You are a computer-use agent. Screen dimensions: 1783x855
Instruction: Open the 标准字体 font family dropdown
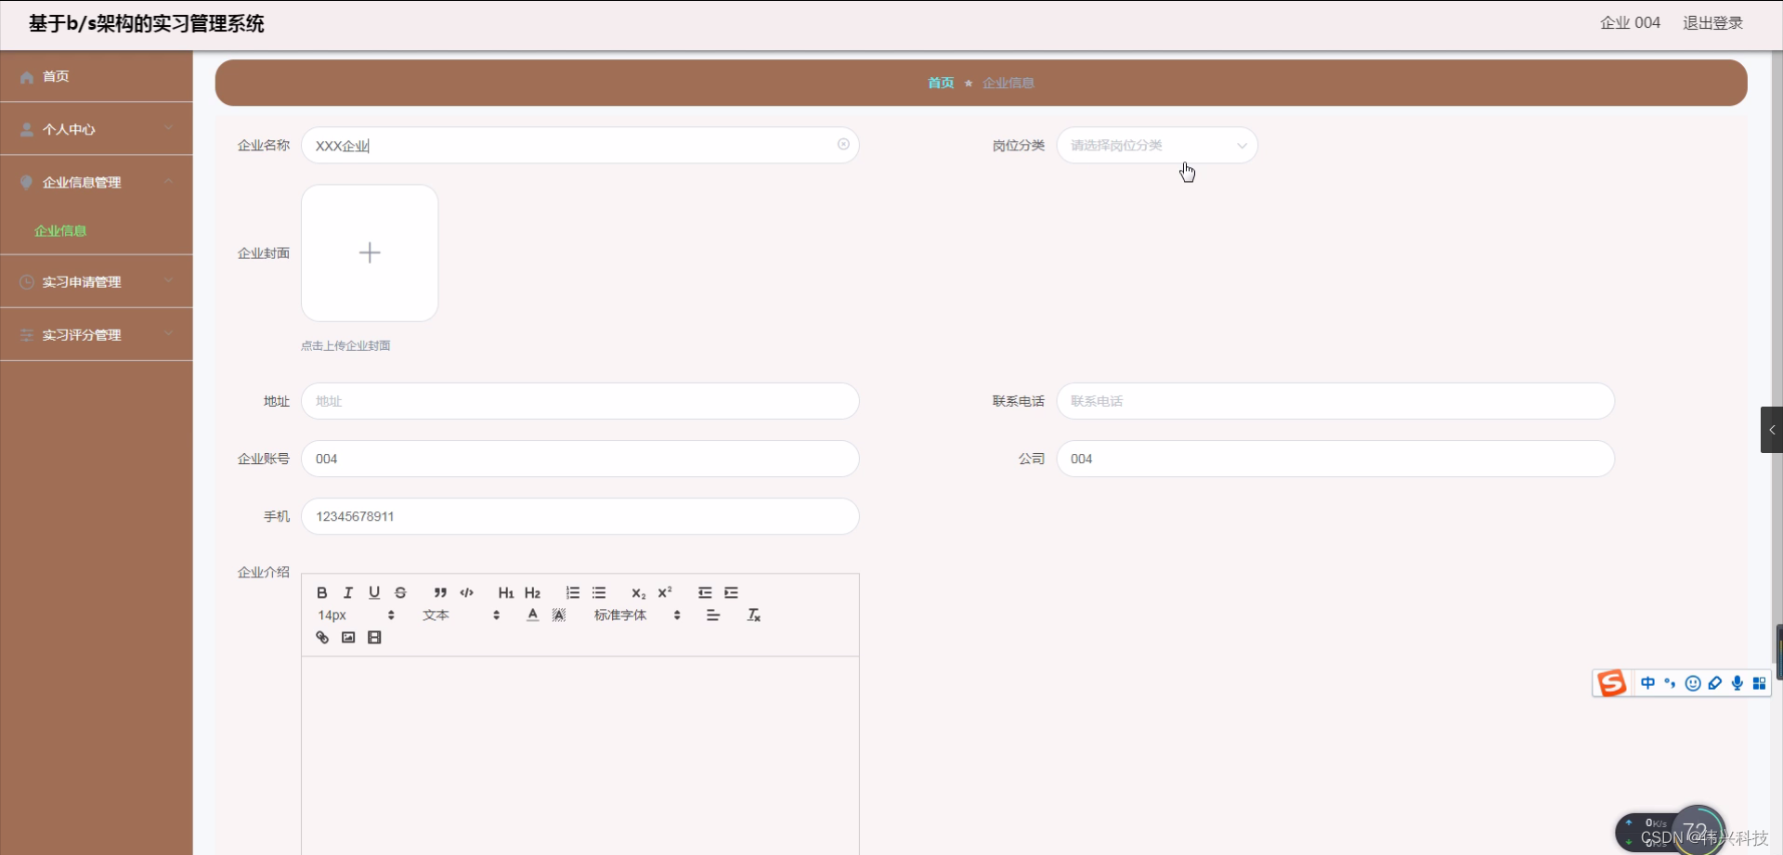(620, 615)
